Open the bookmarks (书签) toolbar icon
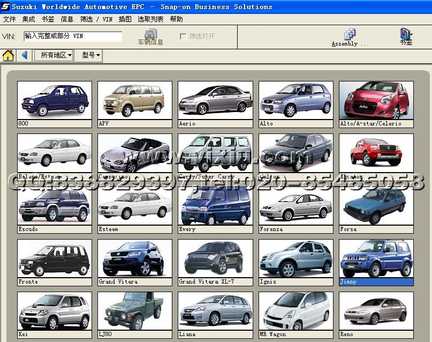432x342 pixels. point(406,37)
